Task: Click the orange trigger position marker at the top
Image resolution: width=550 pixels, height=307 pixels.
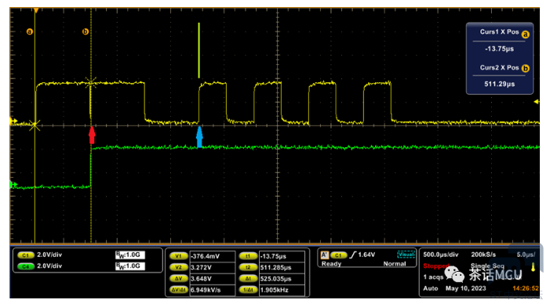Action: point(36,10)
